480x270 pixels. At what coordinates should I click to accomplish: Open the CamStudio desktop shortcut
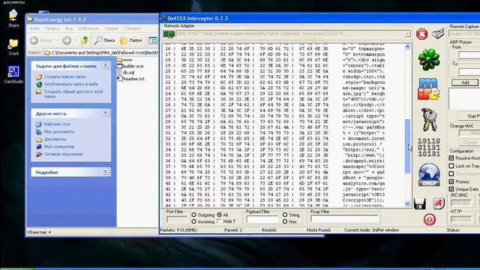tap(13, 75)
